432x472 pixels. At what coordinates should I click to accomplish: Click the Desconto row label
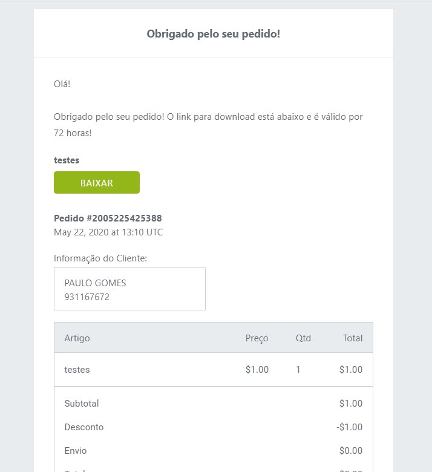pyautogui.click(x=84, y=427)
